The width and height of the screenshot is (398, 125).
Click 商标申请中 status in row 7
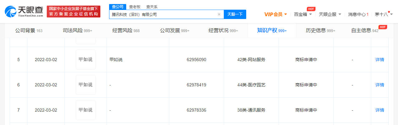click(x=306, y=110)
